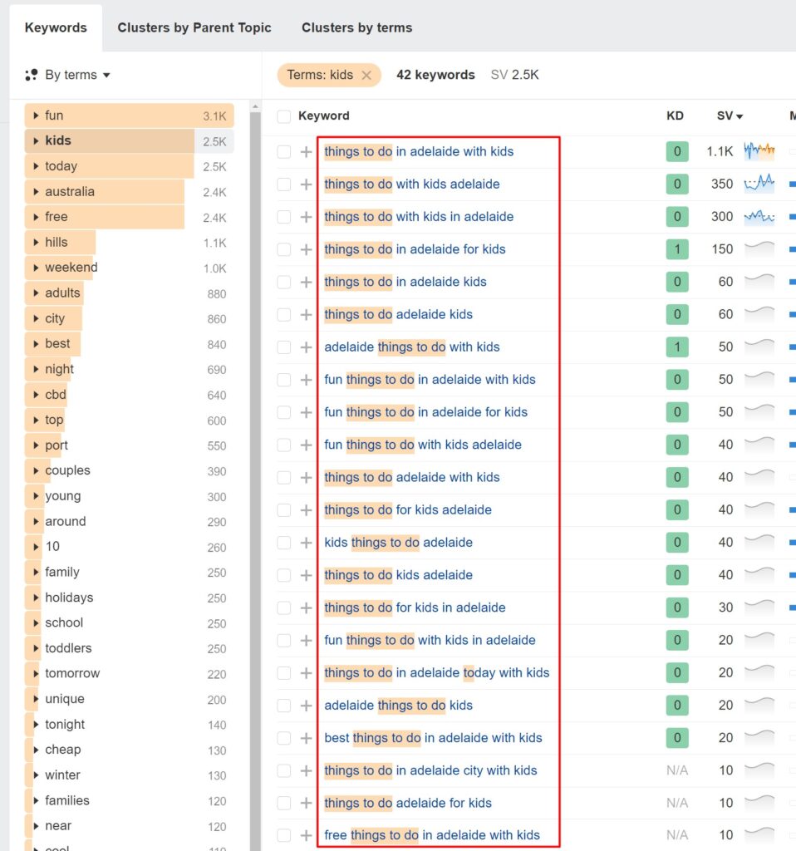Check the box for 'things to do in adelaide with kids'
This screenshot has height=851, width=796.
pyautogui.click(x=284, y=152)
